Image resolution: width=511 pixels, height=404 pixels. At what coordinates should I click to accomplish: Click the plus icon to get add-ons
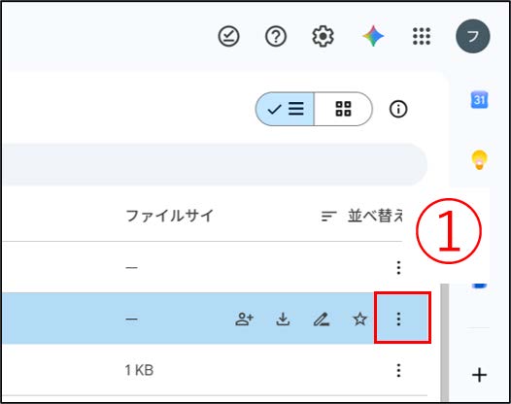479,375
